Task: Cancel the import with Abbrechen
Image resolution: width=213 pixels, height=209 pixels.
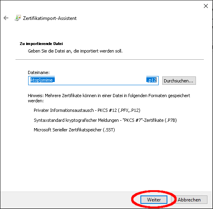Action: [189, 199]
